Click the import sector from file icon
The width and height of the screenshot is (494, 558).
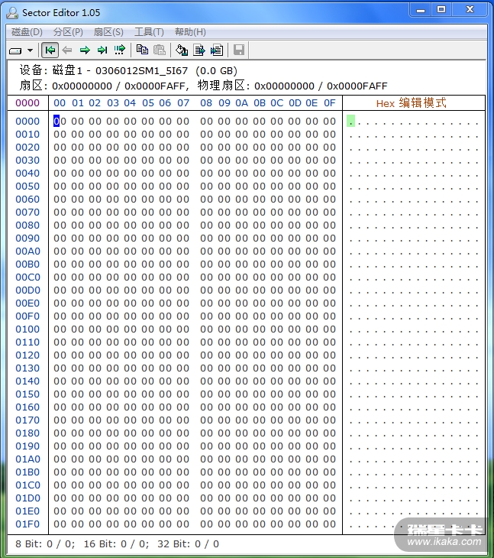[216, 50]
